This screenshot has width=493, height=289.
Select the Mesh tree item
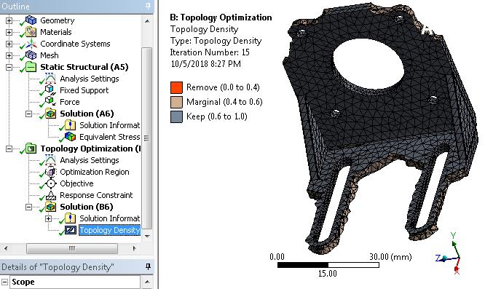(50, 55)
